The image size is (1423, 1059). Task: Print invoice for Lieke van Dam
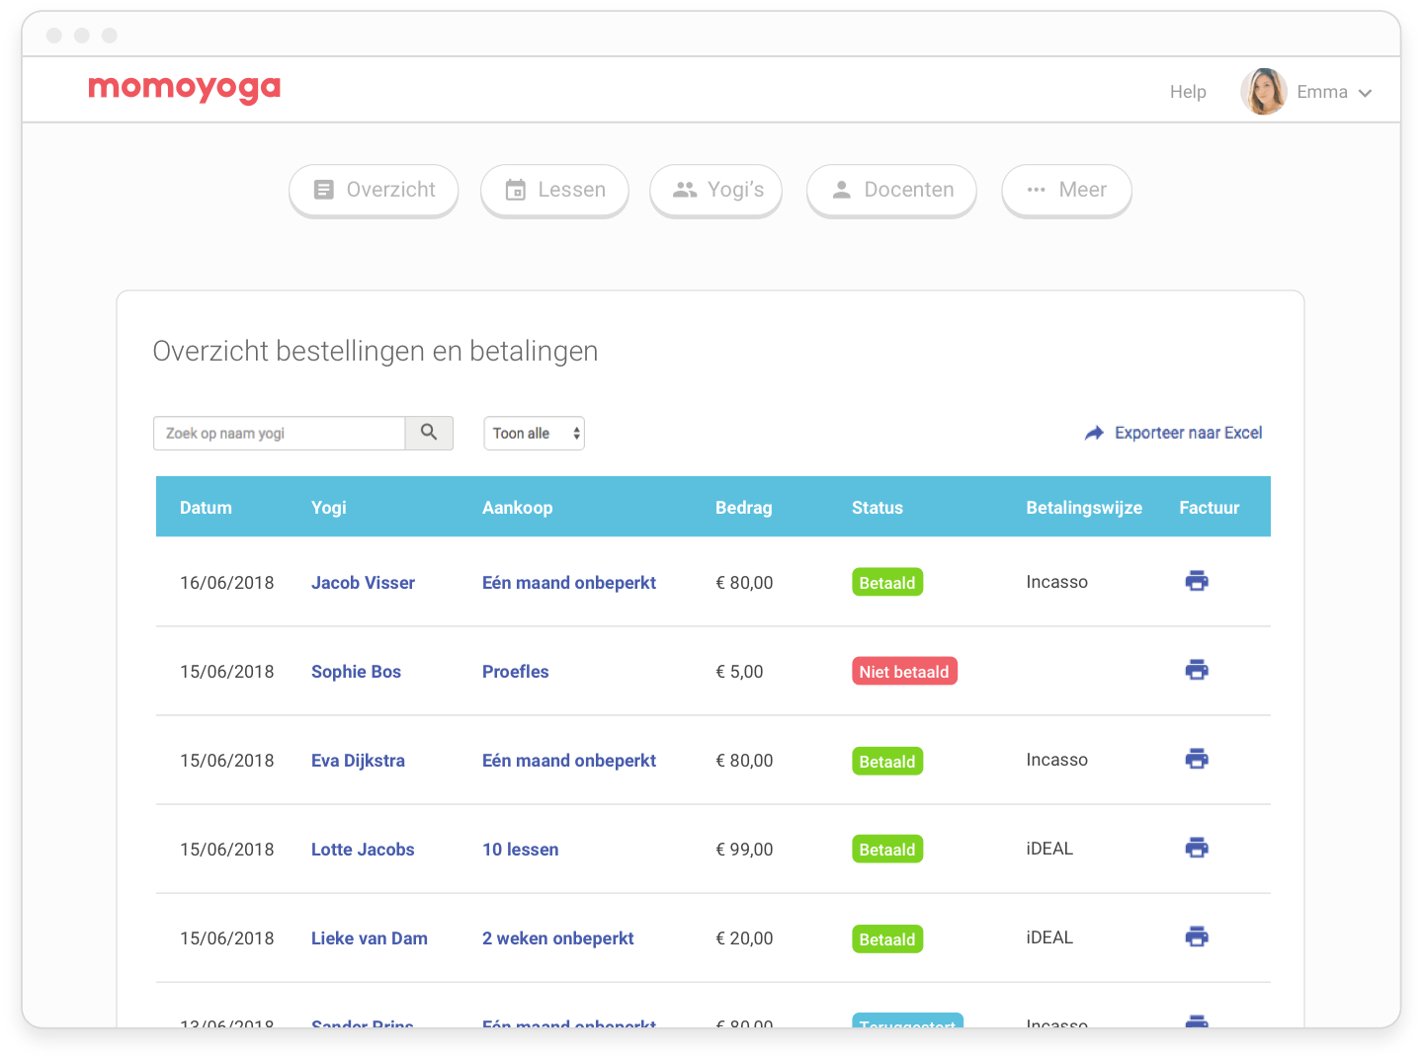click(1196, 937)
